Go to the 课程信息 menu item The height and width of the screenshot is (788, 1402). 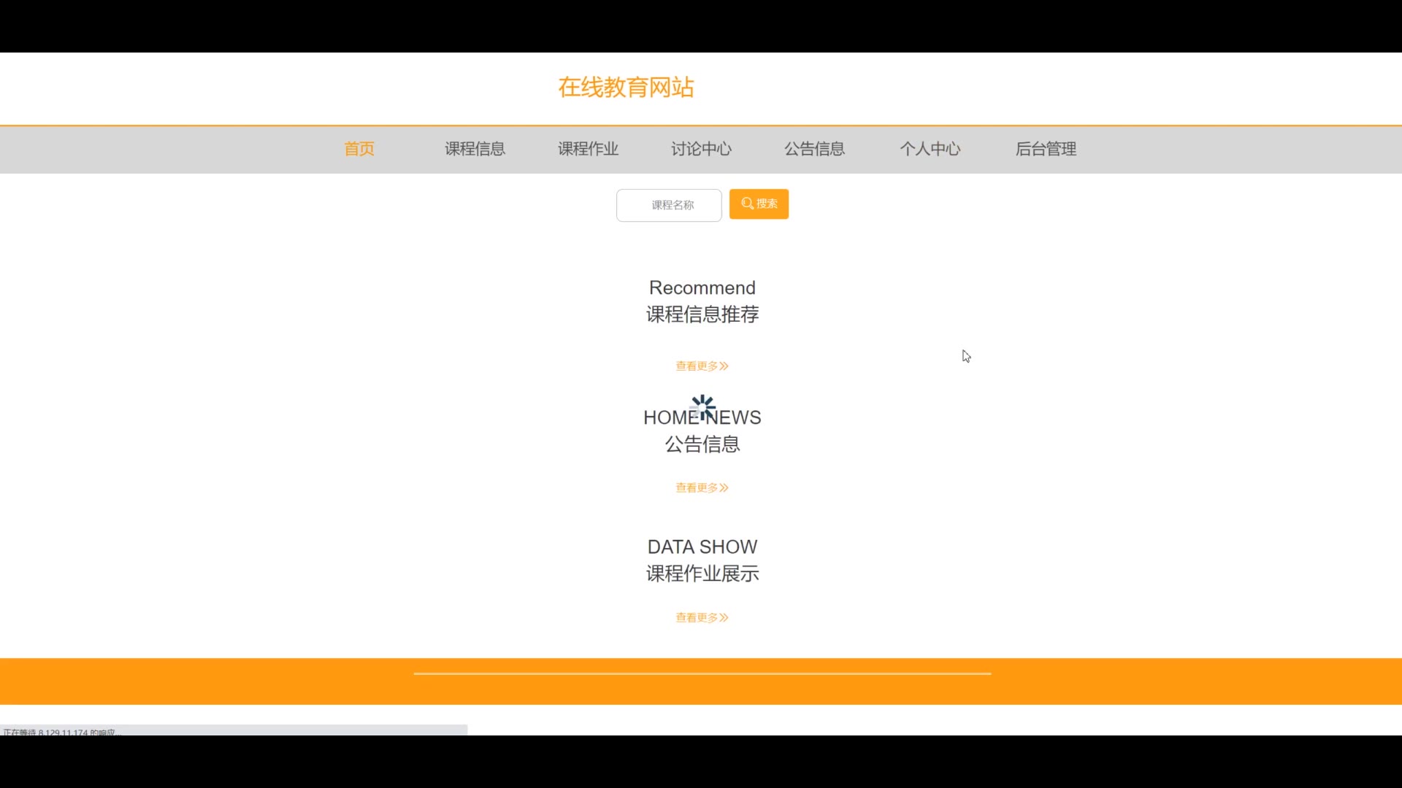475,149
